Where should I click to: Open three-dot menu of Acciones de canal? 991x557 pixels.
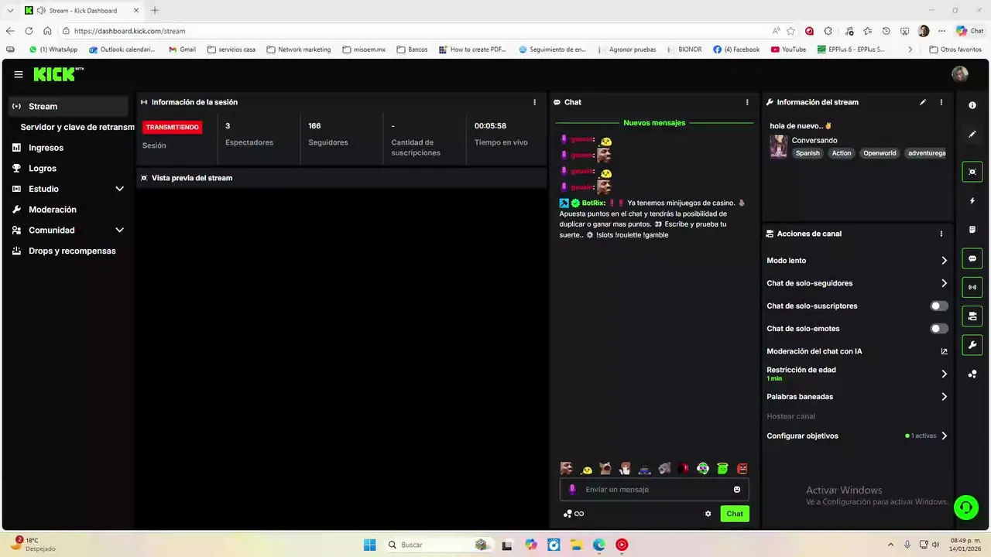[941, 234]
